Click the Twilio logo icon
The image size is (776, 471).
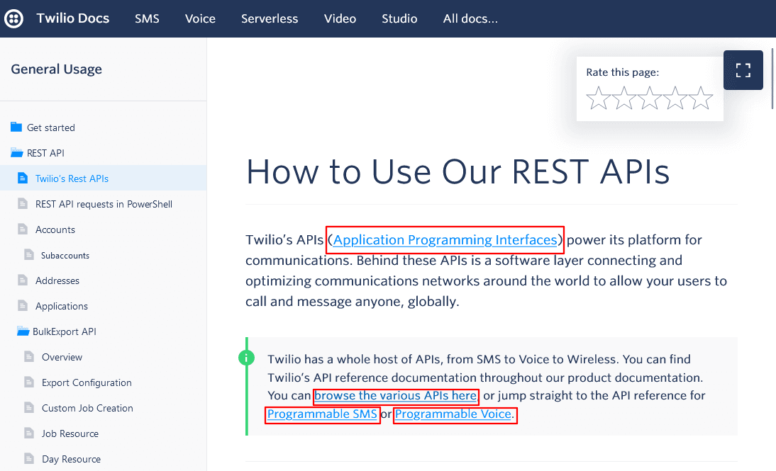click(13, 18)
